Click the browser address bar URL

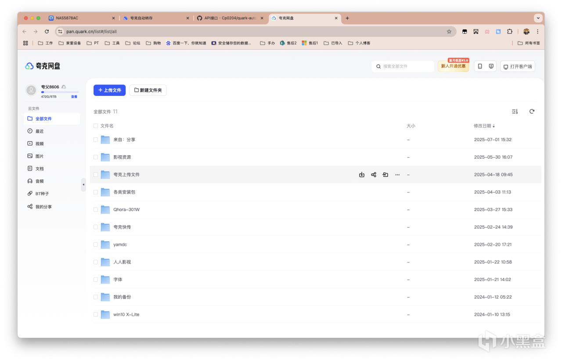[x=92, y=32]
